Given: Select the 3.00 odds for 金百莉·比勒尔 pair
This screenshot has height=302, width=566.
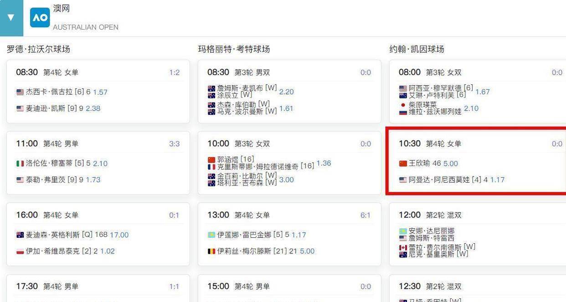Looking at the screenshot, I should (286, 180).
